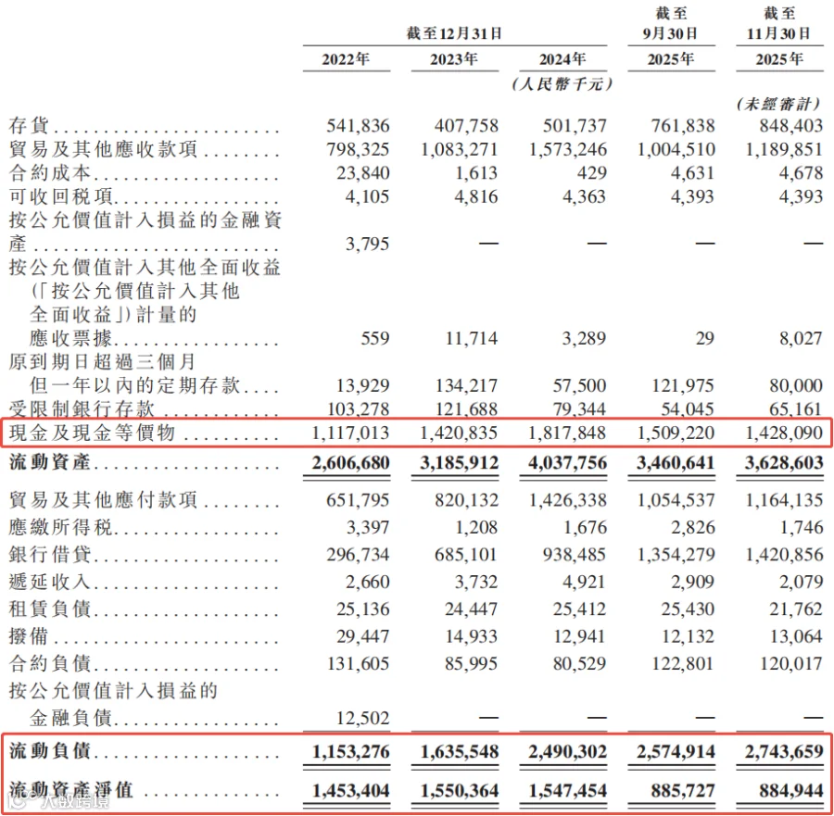Select the 2024年 column header
This screenshot has height=816, width=834.
click(x=562, y=59)
